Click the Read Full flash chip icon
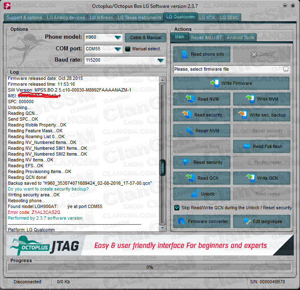This screenshot has height=290, width=300. tap(246, 146)
